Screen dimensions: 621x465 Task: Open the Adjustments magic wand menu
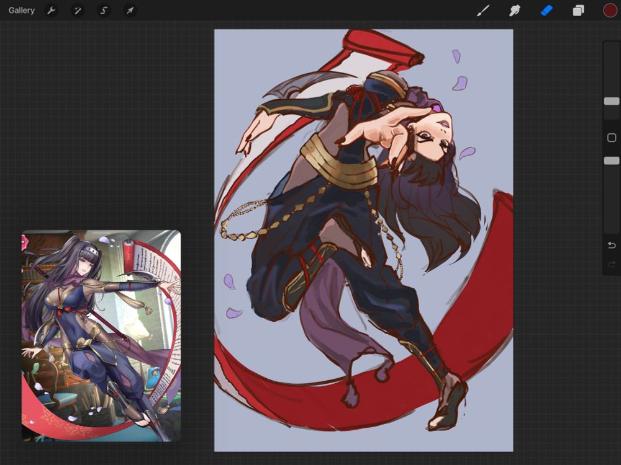coord(78,11)
